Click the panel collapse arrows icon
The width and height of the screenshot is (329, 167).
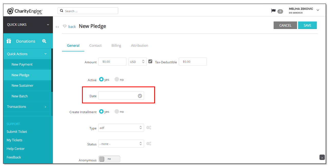57,27
